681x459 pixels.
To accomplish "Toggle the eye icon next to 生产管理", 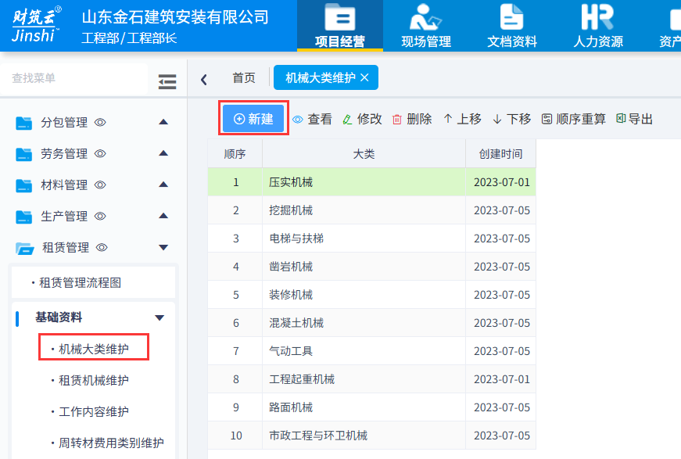I will pos(100,217).
